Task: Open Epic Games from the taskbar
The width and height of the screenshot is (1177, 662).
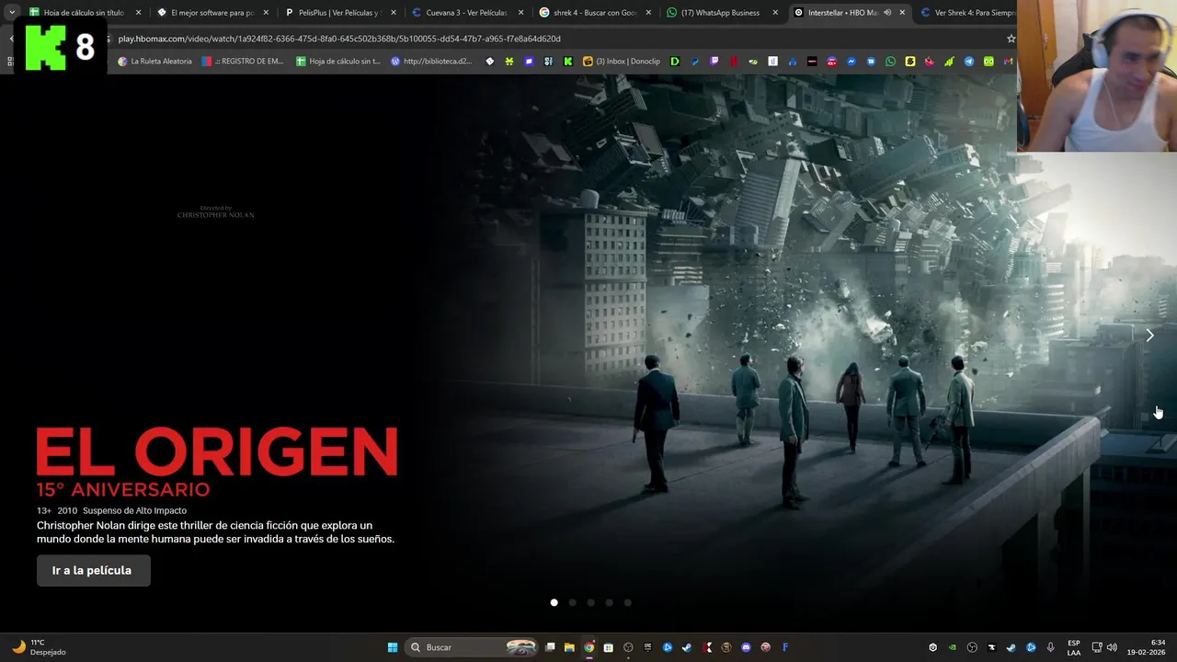Action: (648, 647)
